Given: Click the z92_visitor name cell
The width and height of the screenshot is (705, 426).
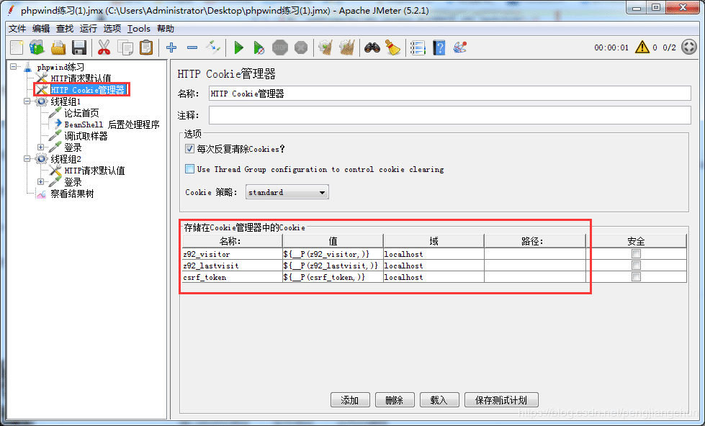Looking at the screenshot, I should (x=233, y=254).
